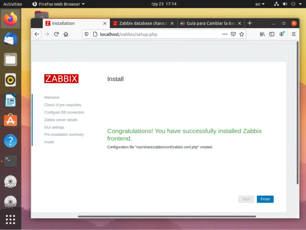Switch to Guia para Cambiar la Base tab

(x=211, y=24)
